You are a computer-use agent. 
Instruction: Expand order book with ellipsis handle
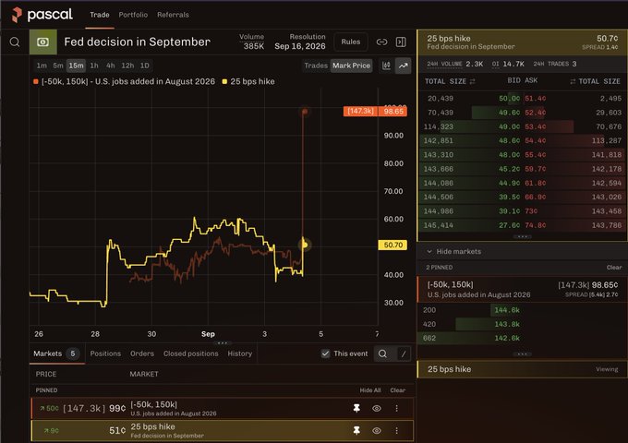point(522,236)
